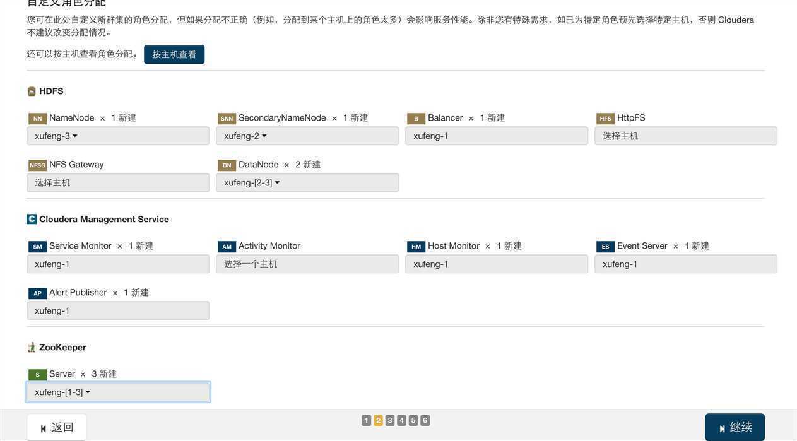The height and width of the screenshot is (441, 797).
Task: Select the Host Monitor host field
Action: click(x=497, y=264)
